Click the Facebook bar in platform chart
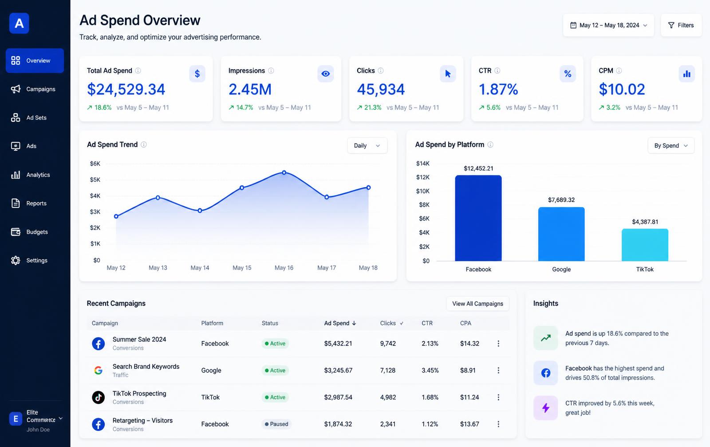 pos(478,218)
